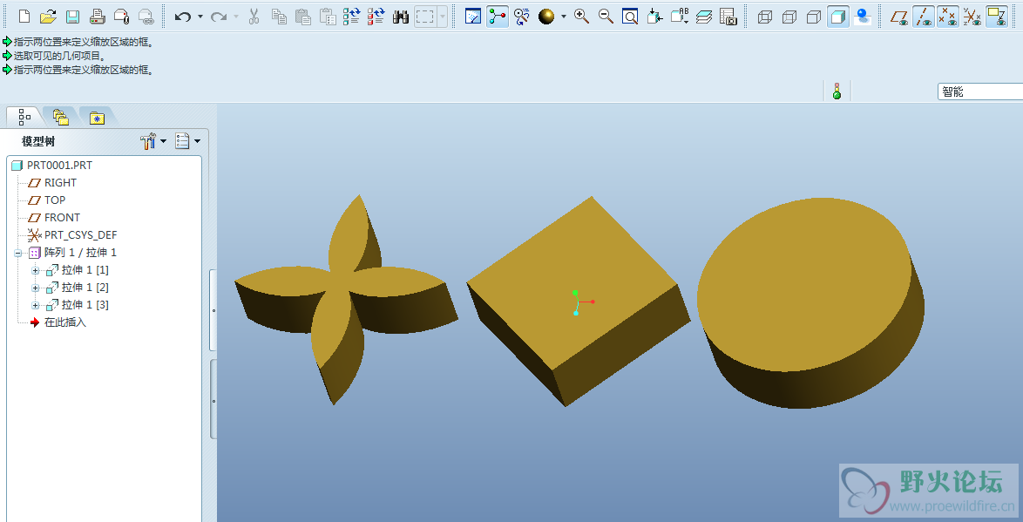Toggle coordinate systems visibility
The image size is (1023, 522).
pyautogui.click(x=972, y=17)
